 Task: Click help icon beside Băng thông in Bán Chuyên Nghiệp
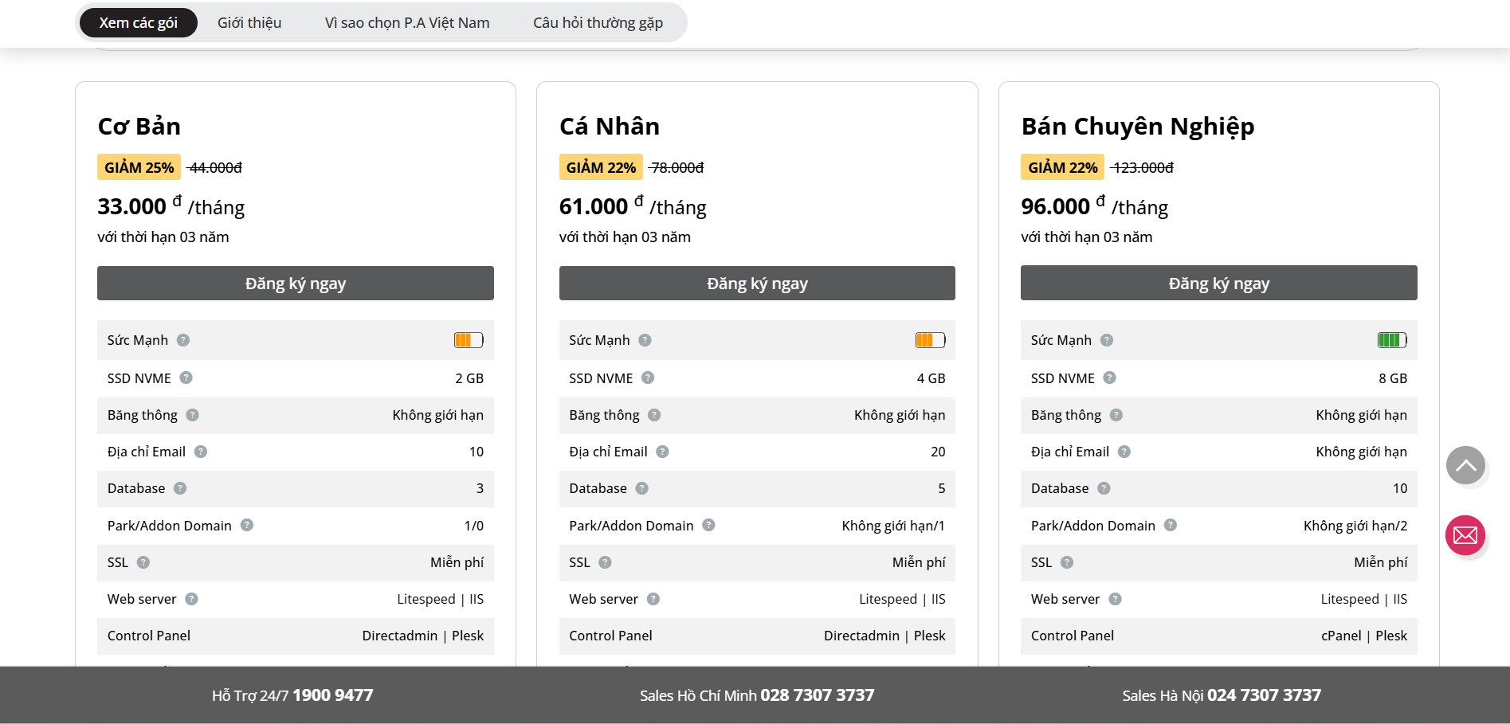point(1116,415)
